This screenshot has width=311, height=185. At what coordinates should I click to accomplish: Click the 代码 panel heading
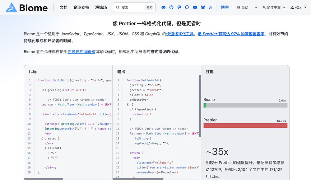(33, 72)
